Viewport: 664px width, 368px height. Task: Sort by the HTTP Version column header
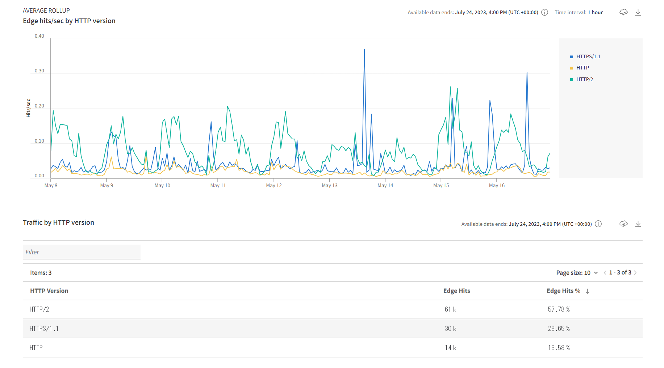[x=49, y=291]
